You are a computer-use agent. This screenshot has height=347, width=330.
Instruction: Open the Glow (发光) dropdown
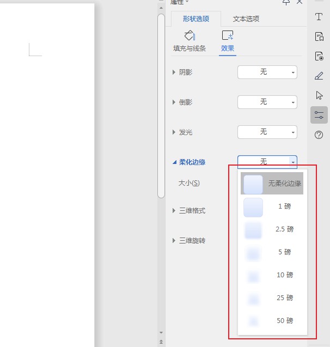(267, 132)
